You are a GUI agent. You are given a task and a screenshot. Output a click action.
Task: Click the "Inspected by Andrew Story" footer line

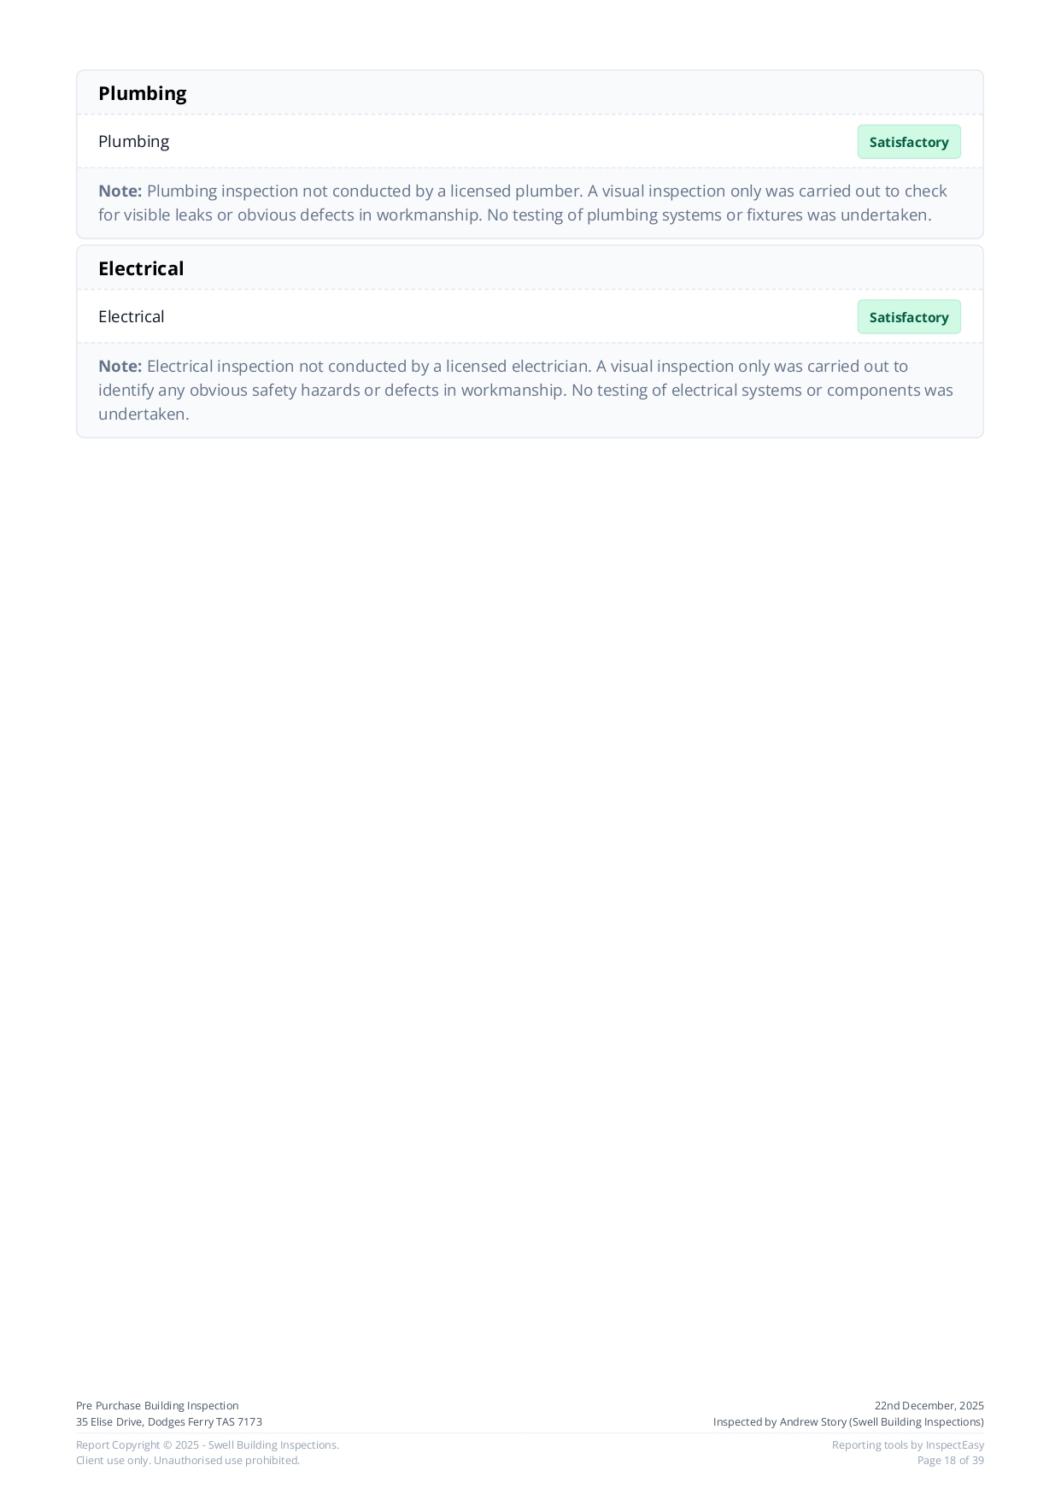(x=848, y=1421)
